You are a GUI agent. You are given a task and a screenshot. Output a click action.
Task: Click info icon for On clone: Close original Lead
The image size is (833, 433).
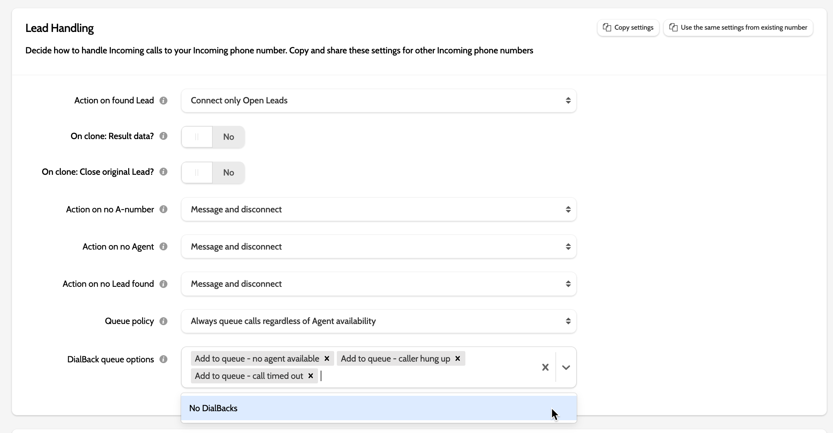tap(163, 172)
